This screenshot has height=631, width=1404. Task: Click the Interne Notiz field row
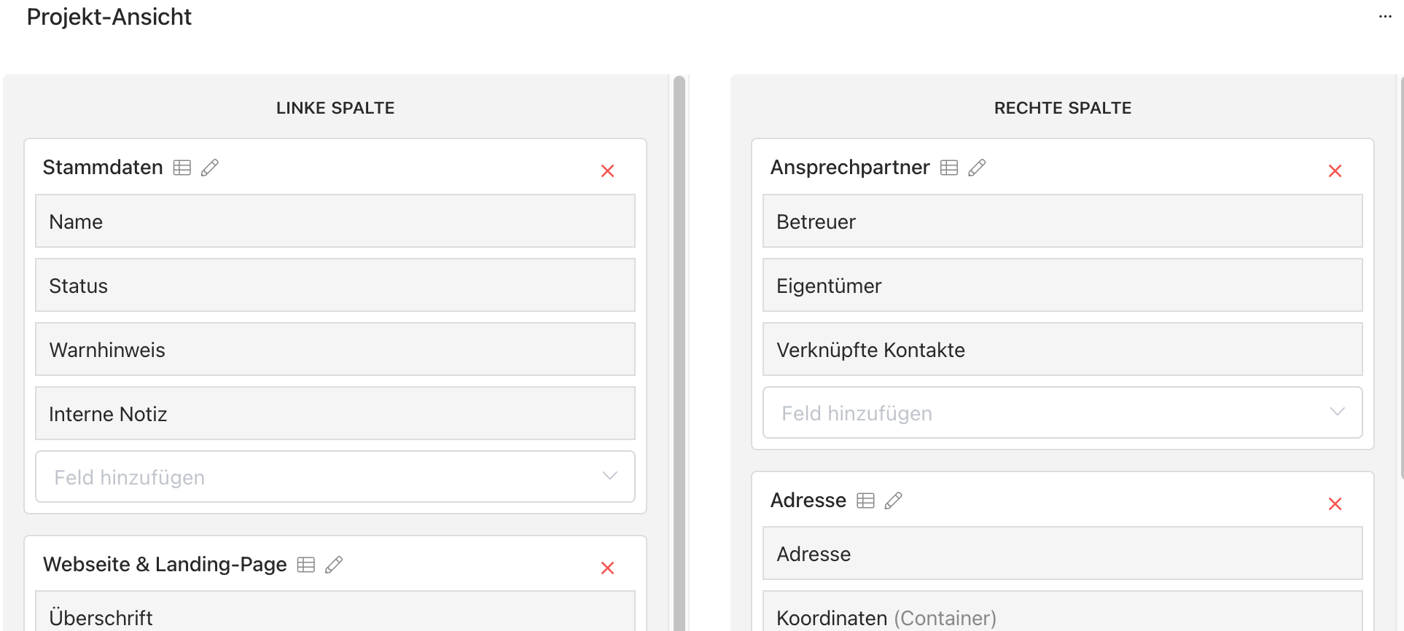335,413
